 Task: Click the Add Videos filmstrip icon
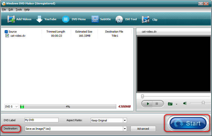tap(11, 19)
